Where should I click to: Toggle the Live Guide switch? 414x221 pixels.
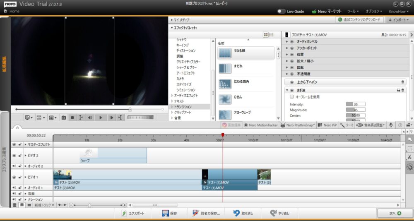tap(282, 11)
